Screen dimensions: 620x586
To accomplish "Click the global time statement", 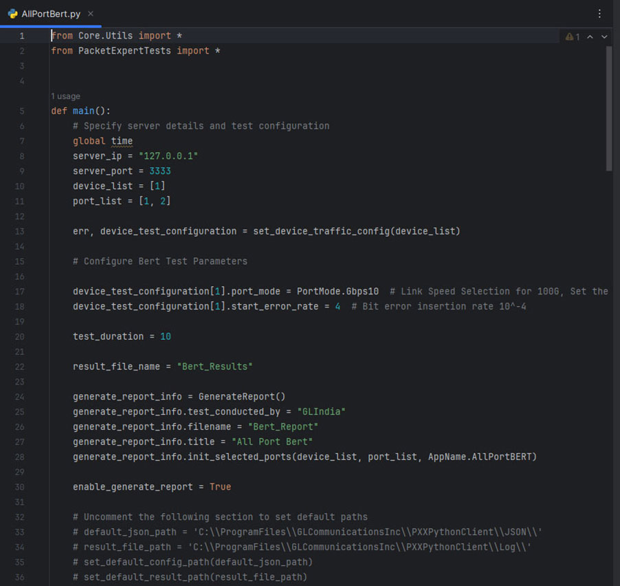I will click(x=103, y=140).
